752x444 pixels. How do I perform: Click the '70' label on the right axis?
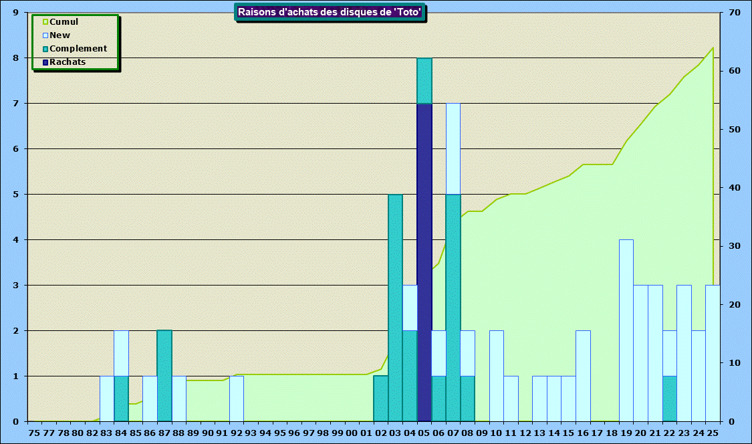734,13
